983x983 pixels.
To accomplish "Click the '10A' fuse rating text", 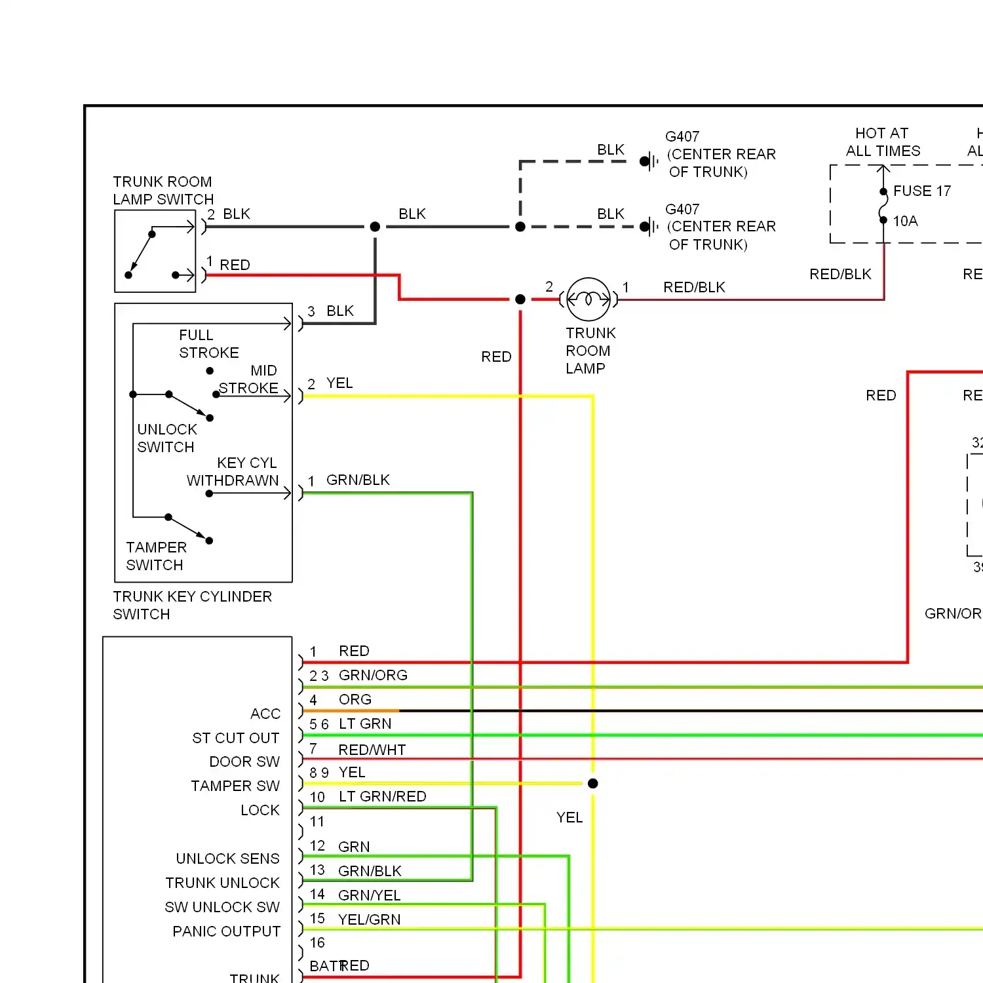I will point(905,221).
